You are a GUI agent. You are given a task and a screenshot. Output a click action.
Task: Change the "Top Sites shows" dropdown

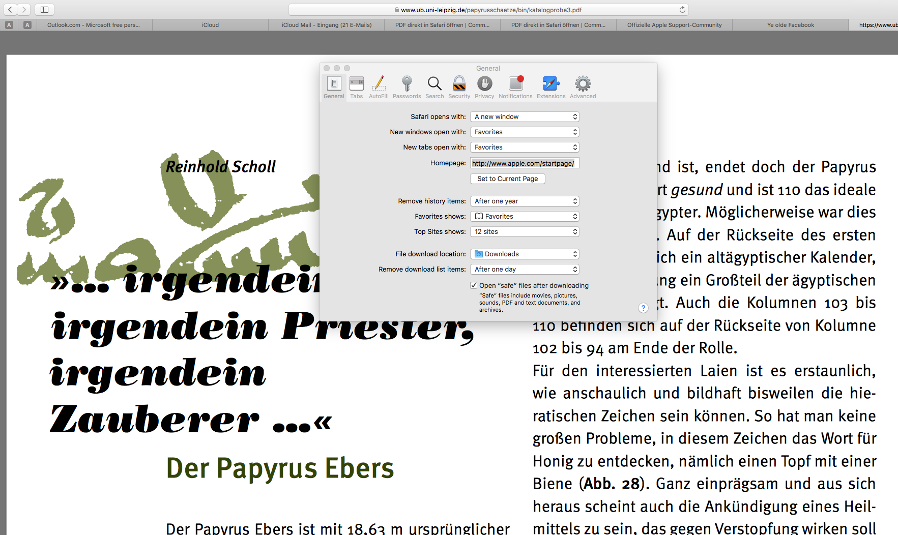525,231
